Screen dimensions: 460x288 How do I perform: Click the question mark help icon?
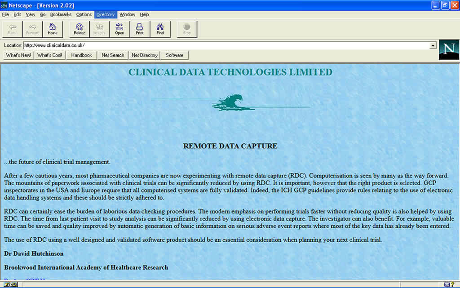pos(453,284)
